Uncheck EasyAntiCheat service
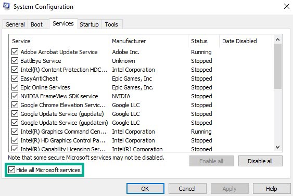The width and height of the screenshot is (293, 196). (15, 79)
